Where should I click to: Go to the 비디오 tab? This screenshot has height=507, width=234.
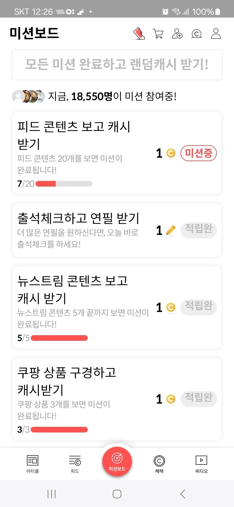coord(201,463)
